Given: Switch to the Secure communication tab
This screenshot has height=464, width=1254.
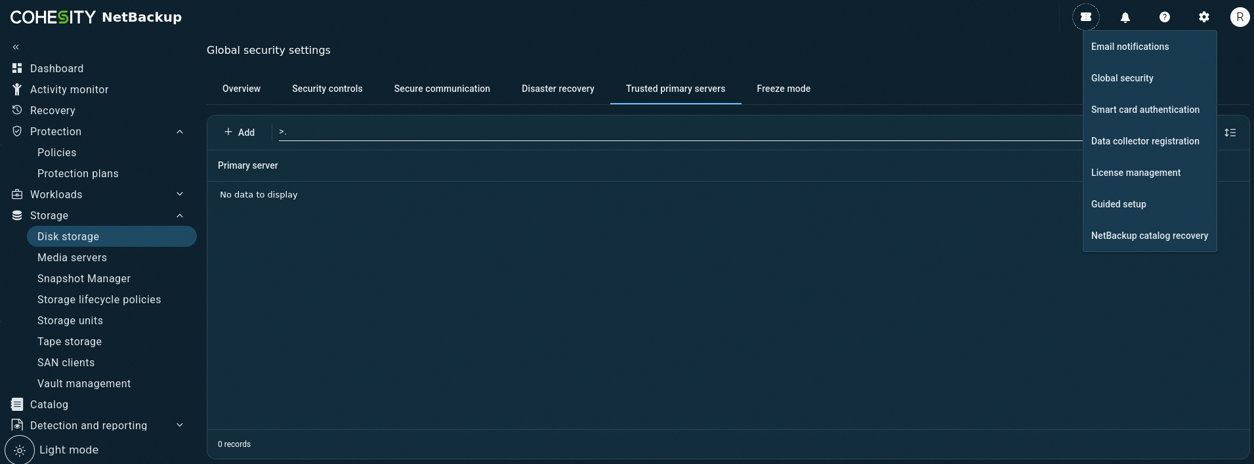Looking at the screenshot, I should pyautogui.click(x=442, y=89).
